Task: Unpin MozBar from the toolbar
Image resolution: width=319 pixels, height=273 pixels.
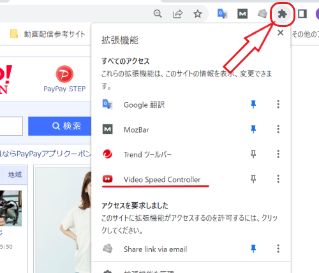Action: pos(253,129)
